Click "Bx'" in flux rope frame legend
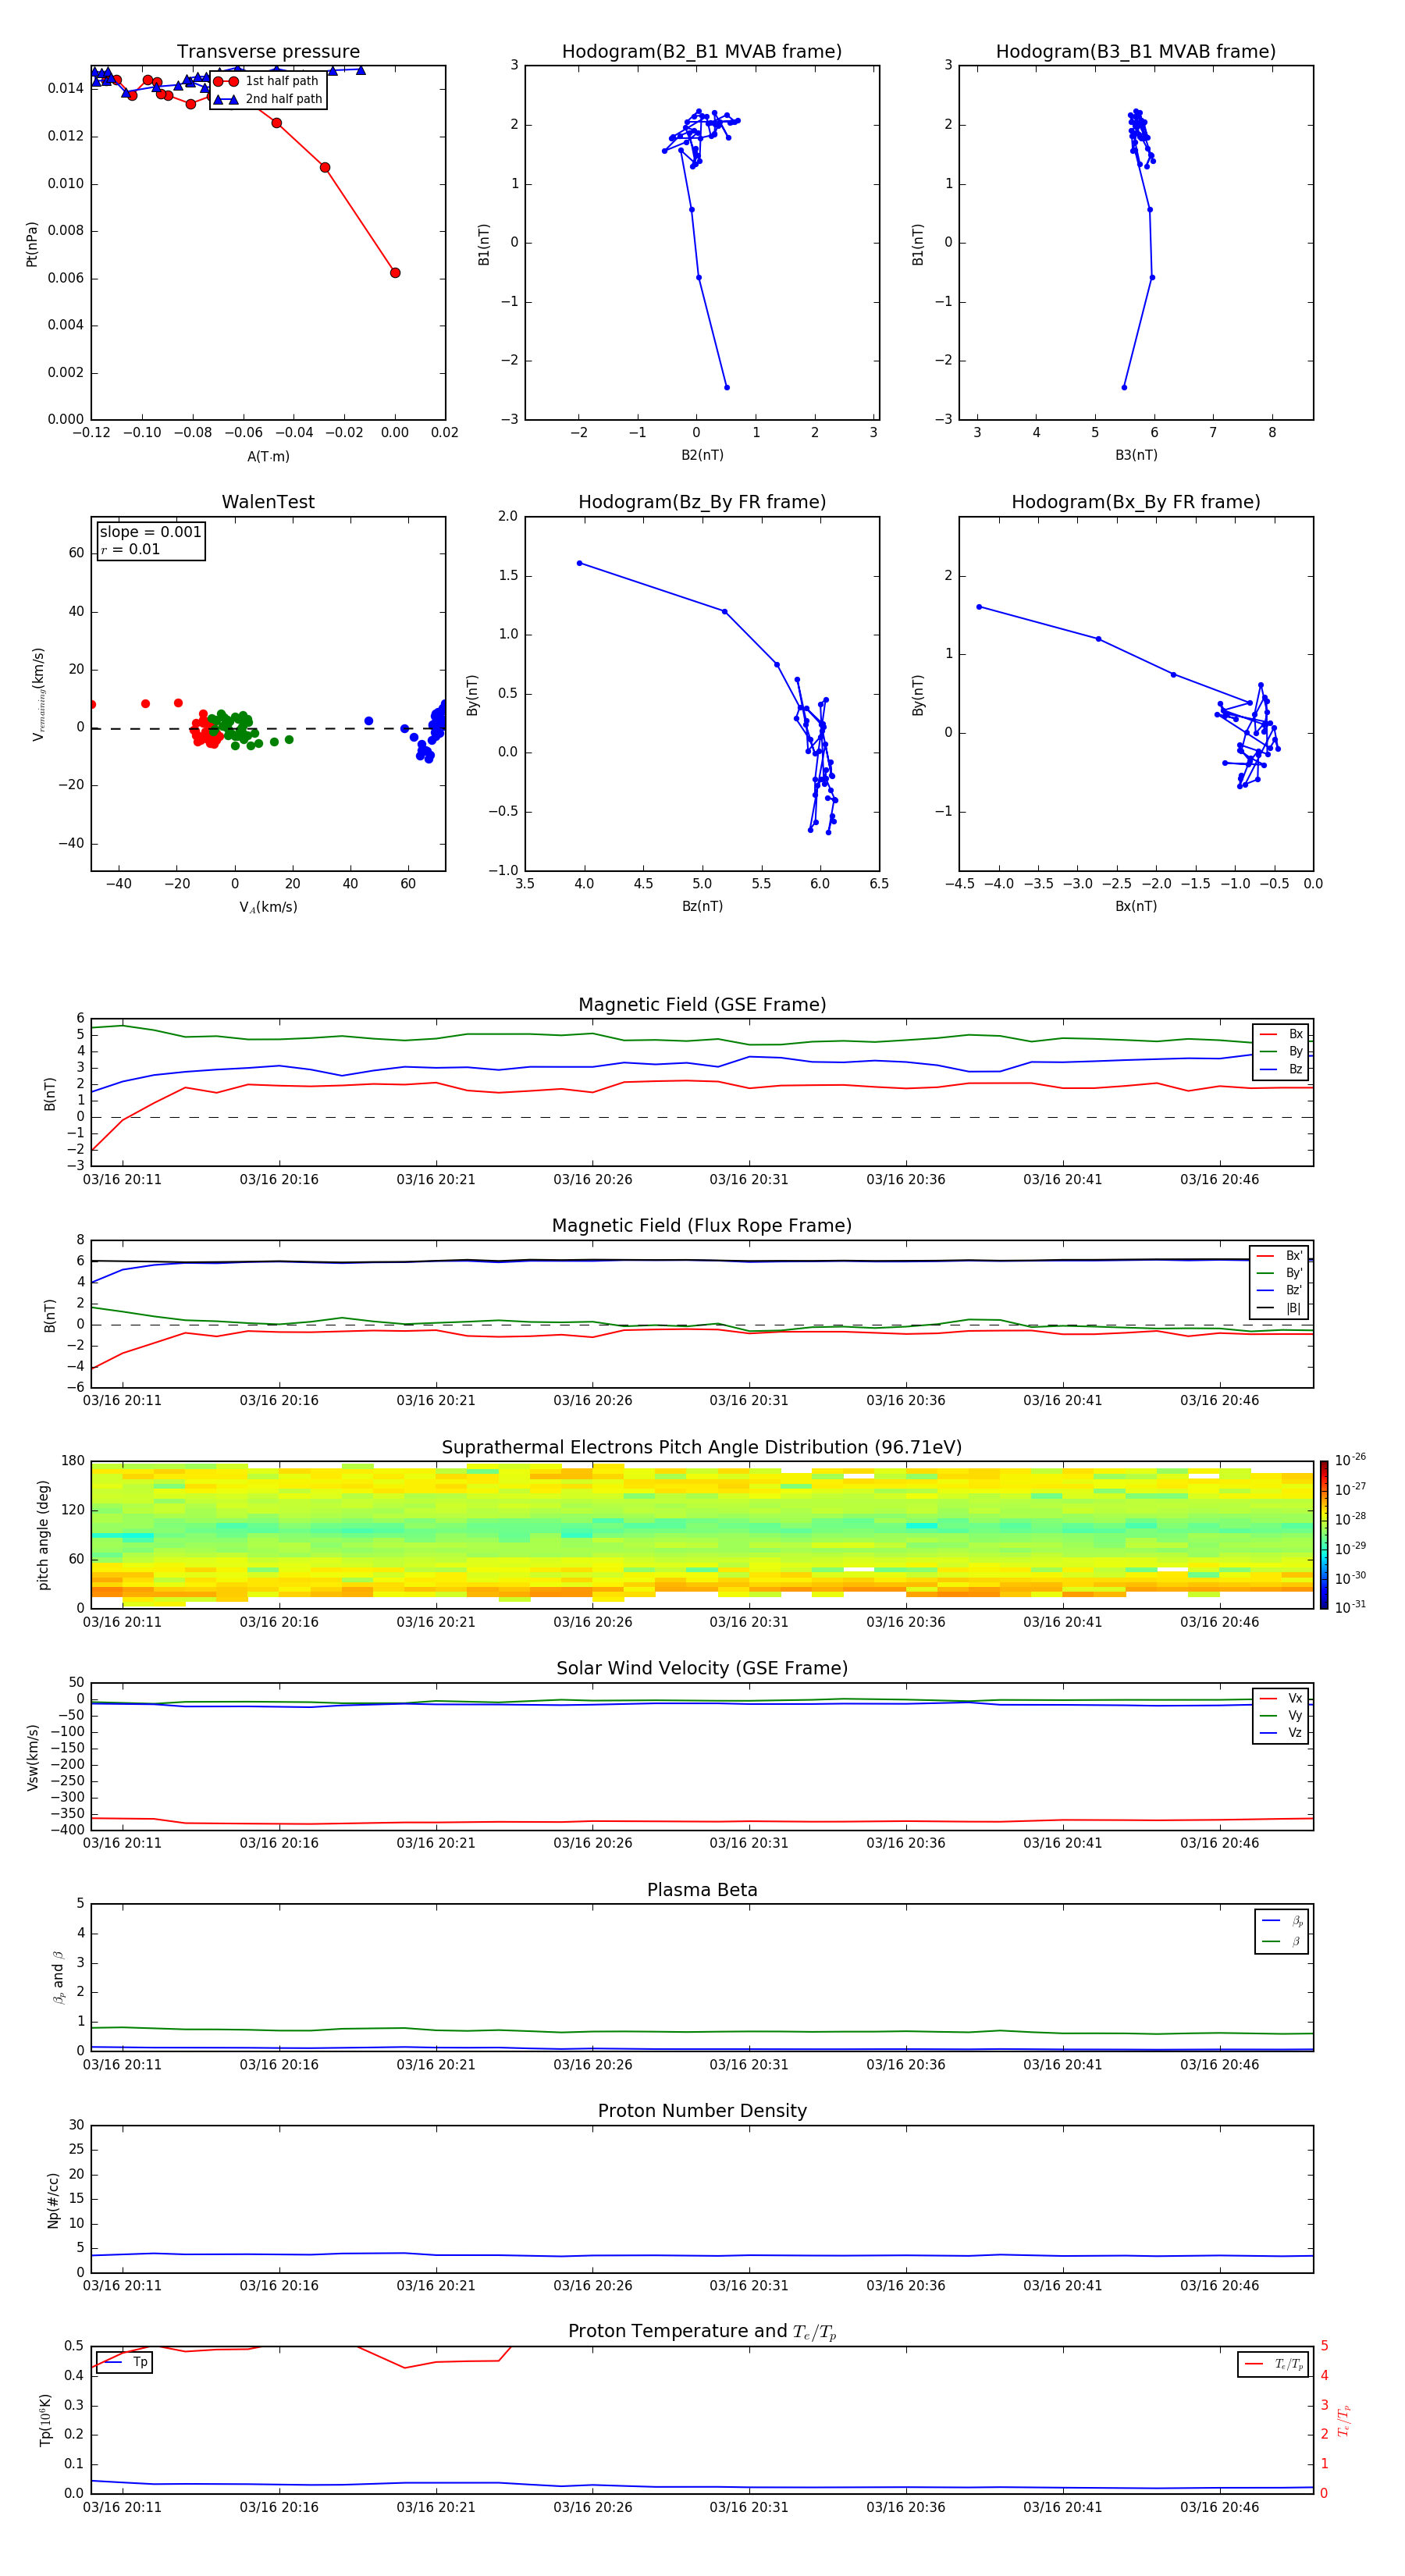Image resolution: width=1405 pixels, height=2576 pixels. point(1280,1256)
